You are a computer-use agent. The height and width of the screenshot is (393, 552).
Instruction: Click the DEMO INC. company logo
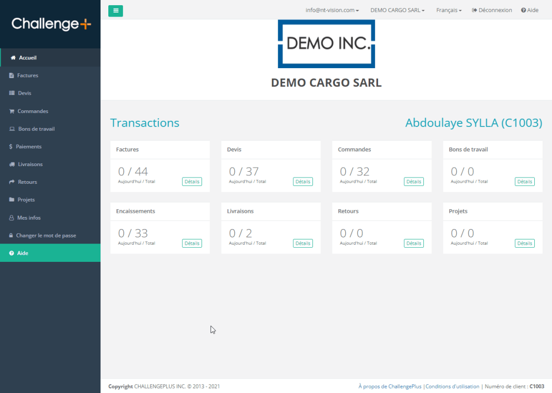pos(327,44)
